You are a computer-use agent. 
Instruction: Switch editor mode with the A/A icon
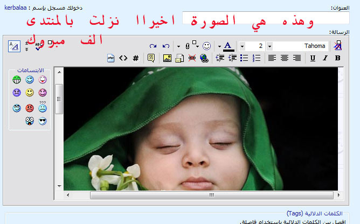click(x=14, y=46)
